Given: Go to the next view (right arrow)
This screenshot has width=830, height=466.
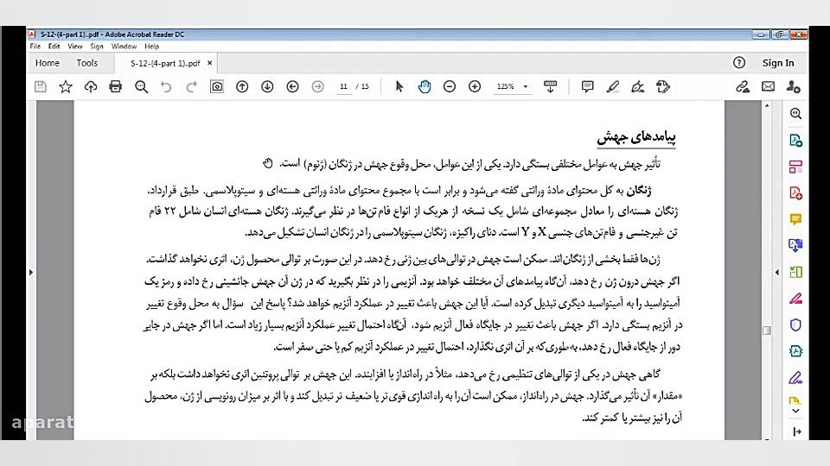Looking at the screenshot, I should coord(317,86).
